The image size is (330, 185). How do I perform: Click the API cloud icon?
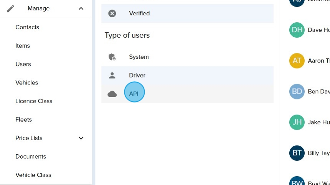coord(112,94)
